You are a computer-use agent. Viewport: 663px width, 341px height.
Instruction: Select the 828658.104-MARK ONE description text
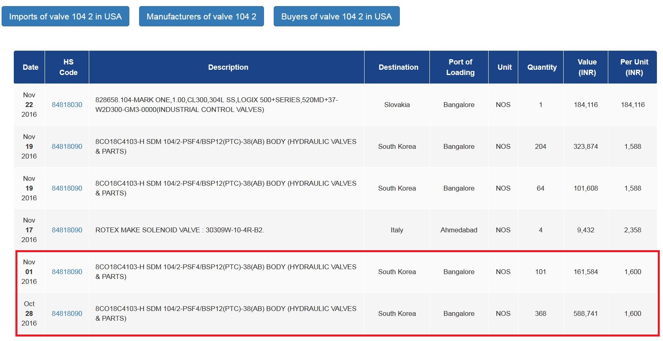coord(217,105)
